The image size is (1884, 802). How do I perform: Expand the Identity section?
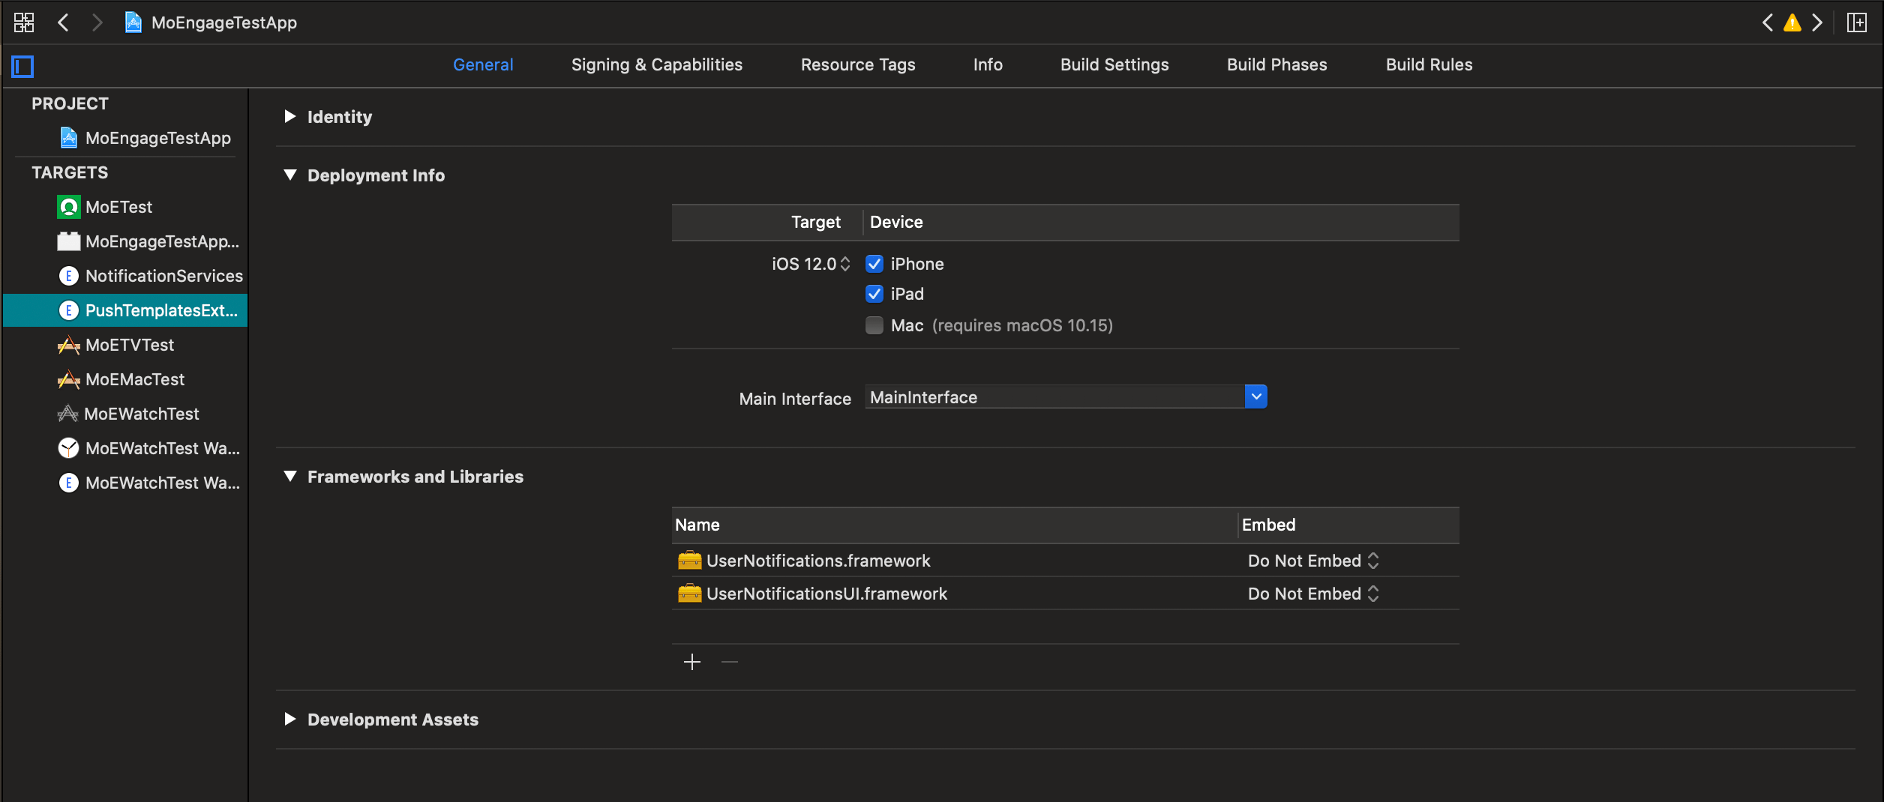[290, 116]
